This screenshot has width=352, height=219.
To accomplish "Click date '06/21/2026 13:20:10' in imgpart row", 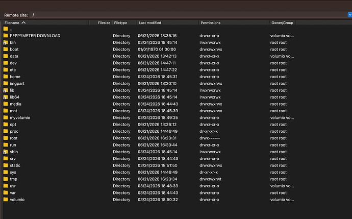I will pos(157,84).
